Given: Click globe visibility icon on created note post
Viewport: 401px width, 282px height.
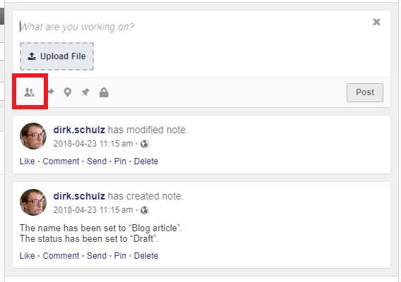Looking at the screenshot, I should pos(145,210).
